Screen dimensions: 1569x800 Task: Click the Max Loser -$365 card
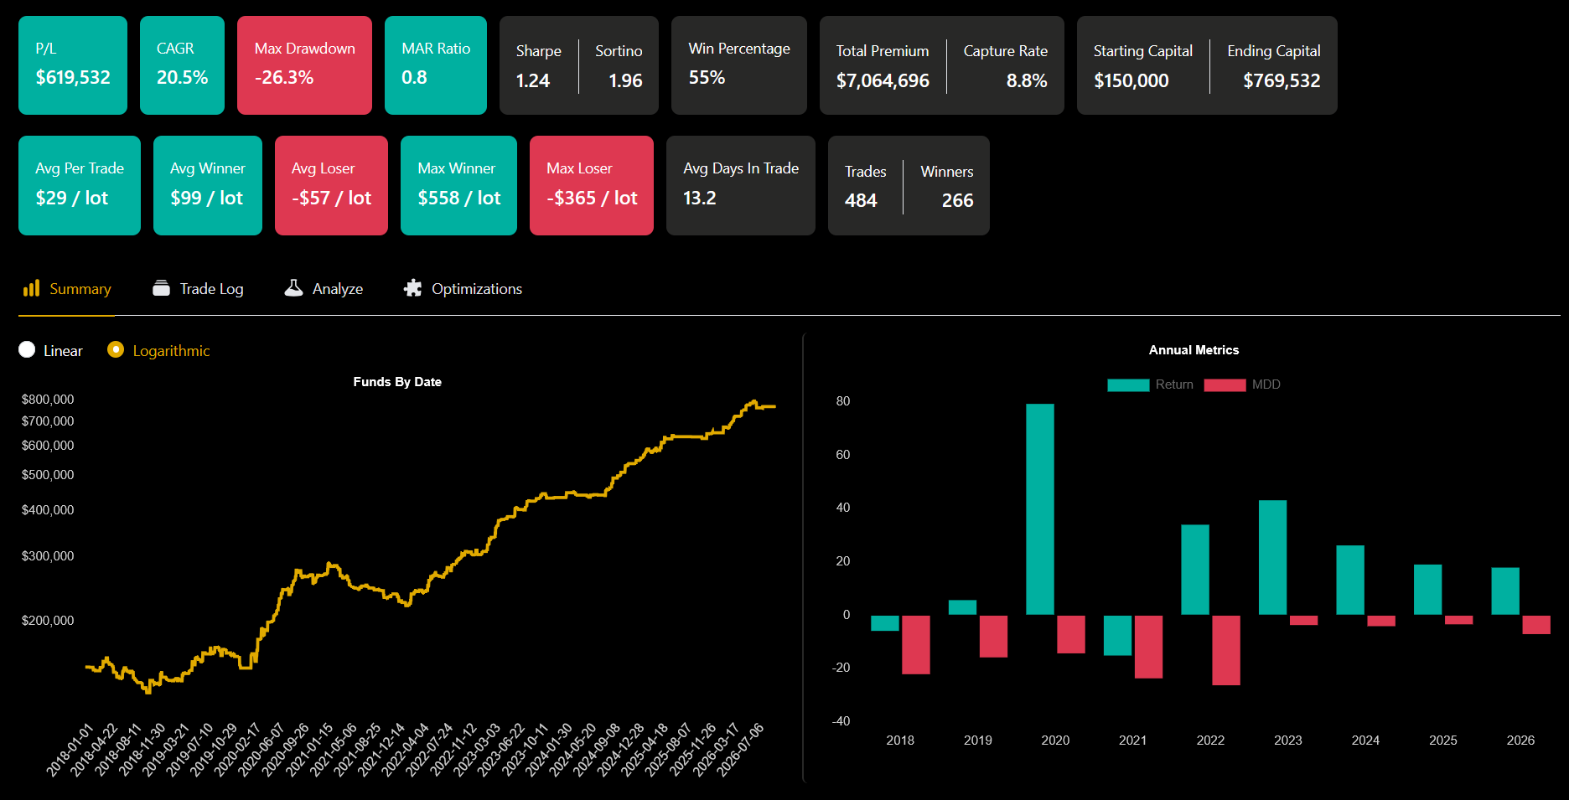click(x=592, y=185)
